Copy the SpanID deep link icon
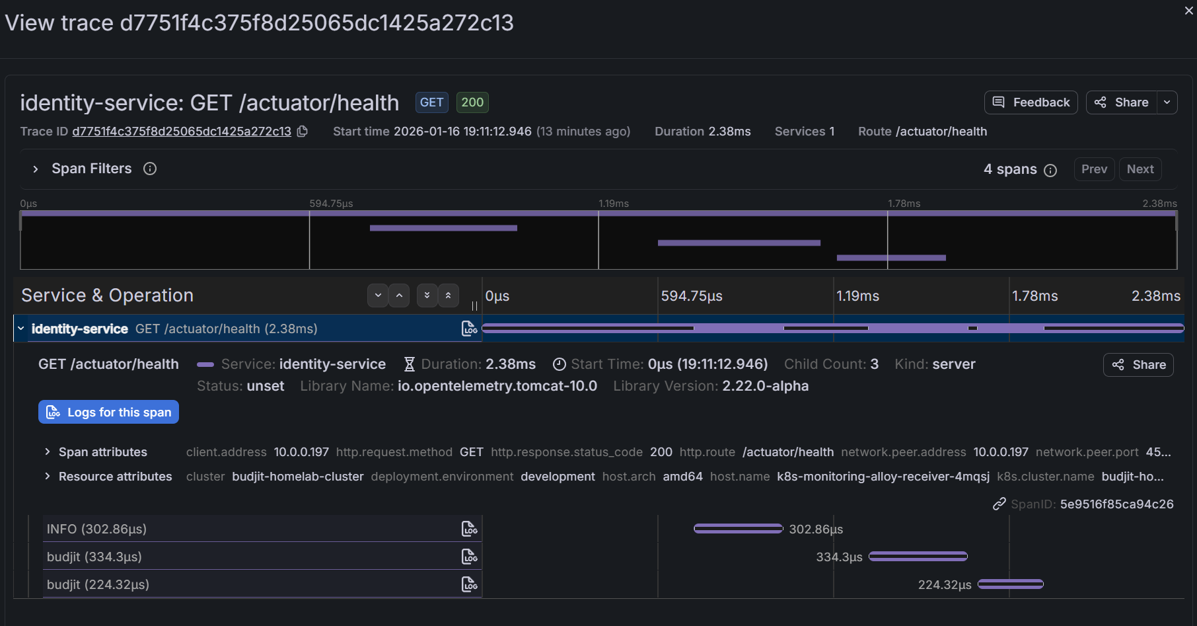 pos(999,504)
